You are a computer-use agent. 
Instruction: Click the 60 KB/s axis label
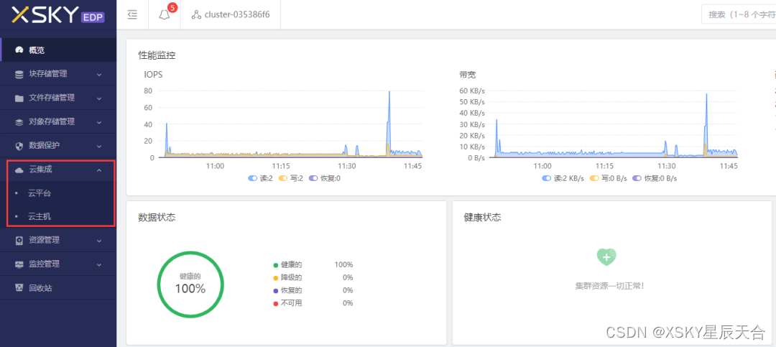click(x=471, y=91)
